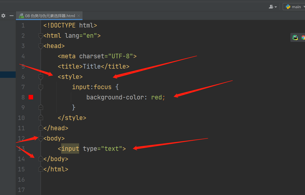Click the type="text" attribute
Image resolution: width=305 pixels, height=195 pixels.
click(103, 149)
